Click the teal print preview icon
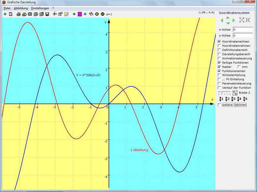 [30, 14]
